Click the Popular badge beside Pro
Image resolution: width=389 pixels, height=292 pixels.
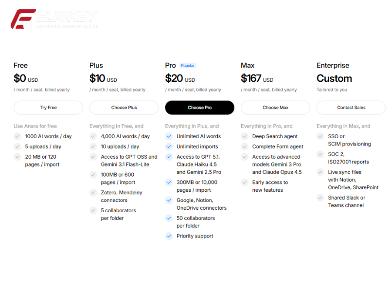tap(188, 66)
